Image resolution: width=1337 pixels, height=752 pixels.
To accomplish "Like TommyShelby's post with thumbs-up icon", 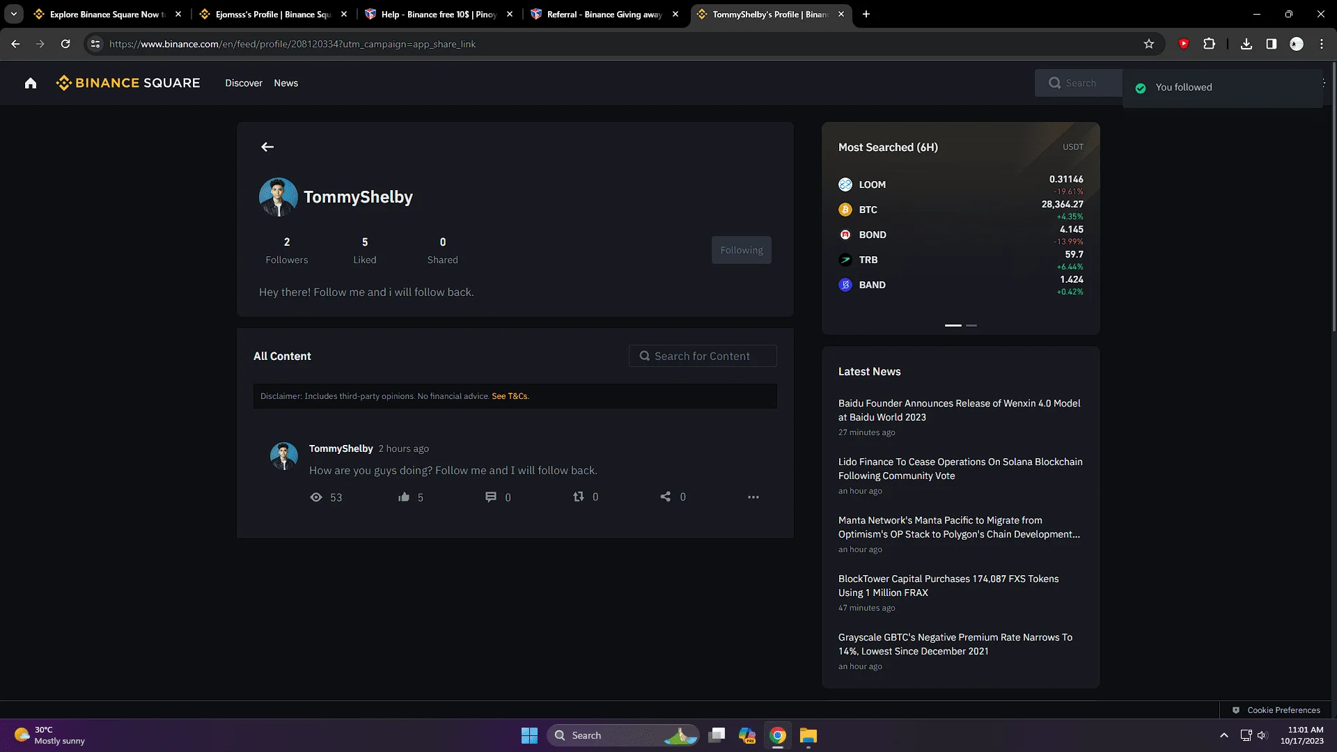I will (x=404, y=497).
